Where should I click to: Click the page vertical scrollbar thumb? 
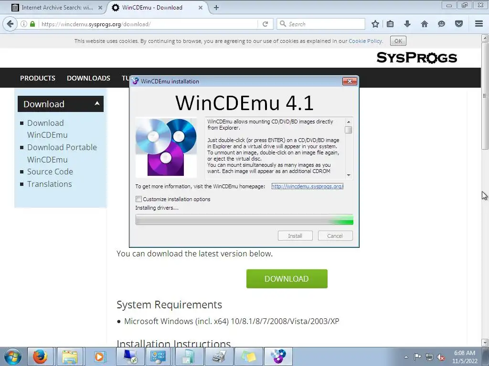(485, 96)
